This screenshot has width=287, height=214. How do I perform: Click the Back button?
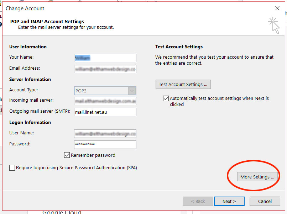(198, 201)
